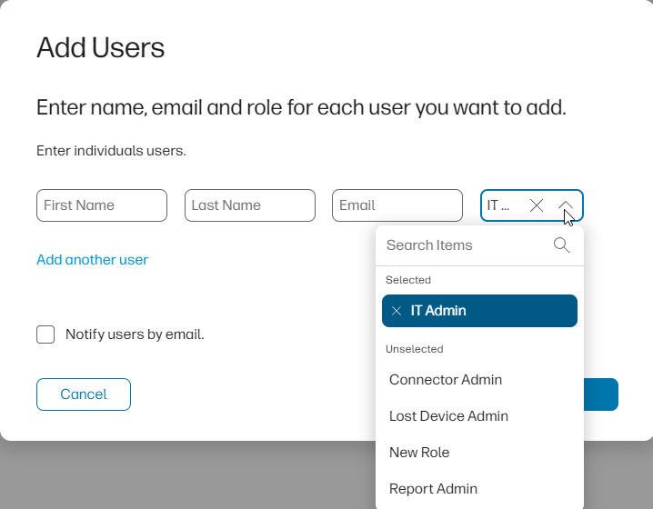Pick New Role in the unselected list
The height and width of the screenshot is (509, 653).
point(419,453)
